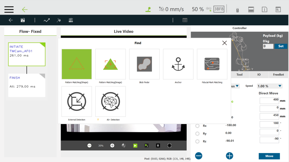289x162 pixels.
Task: Select the Anchor find tool
Action: pos(178,64)
